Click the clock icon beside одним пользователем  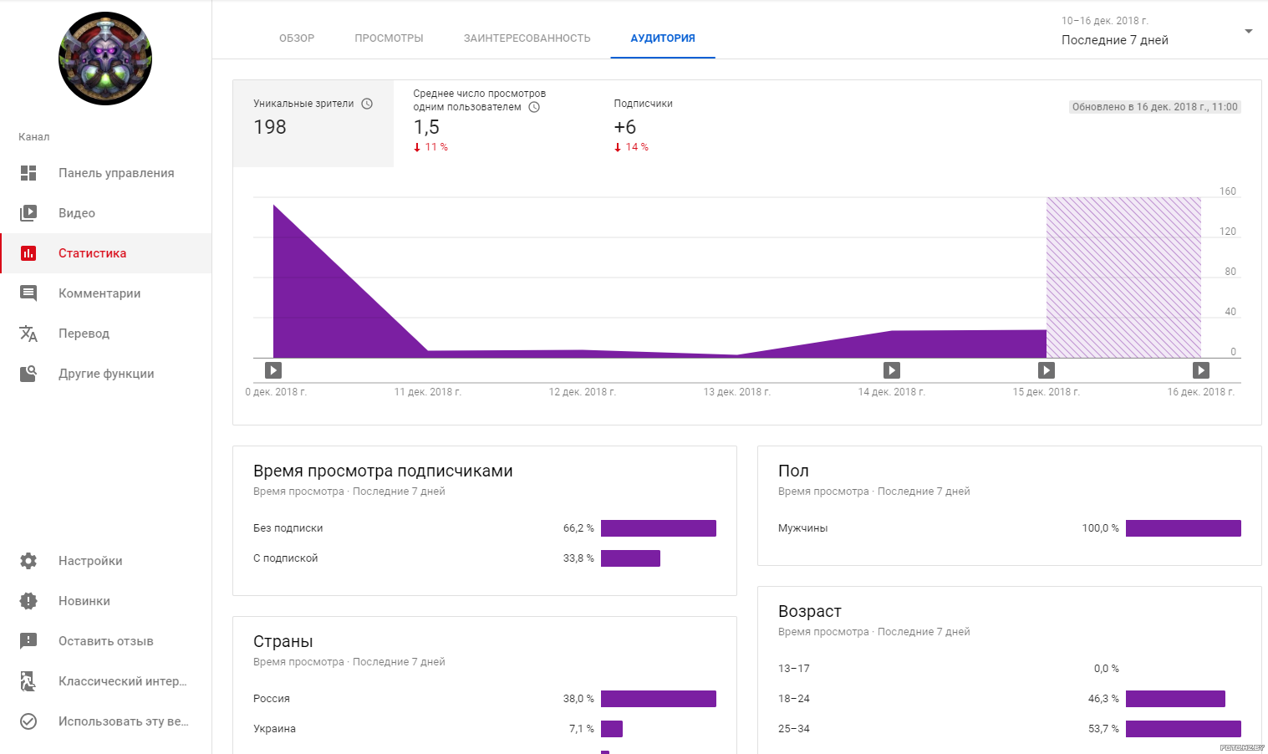pos(534,107)
